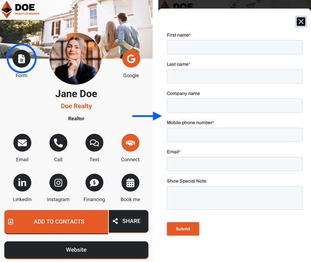Submit the contact form
This screenshot has height=262, width=311.
pyautogui.click(x=183, y=229)
